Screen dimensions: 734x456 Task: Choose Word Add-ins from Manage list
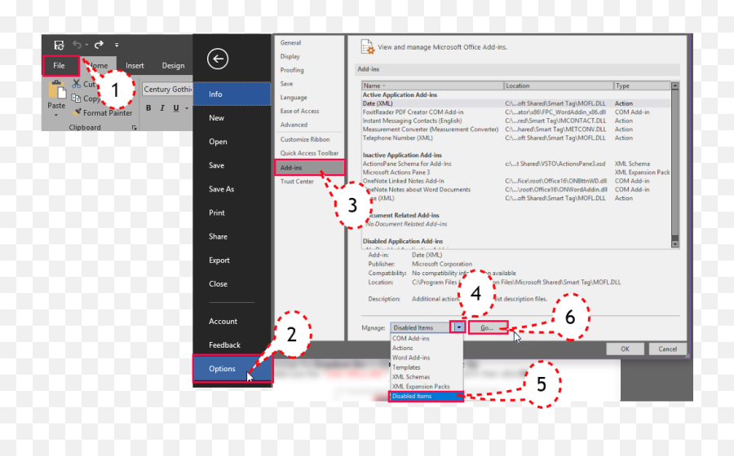coord(427,357)
